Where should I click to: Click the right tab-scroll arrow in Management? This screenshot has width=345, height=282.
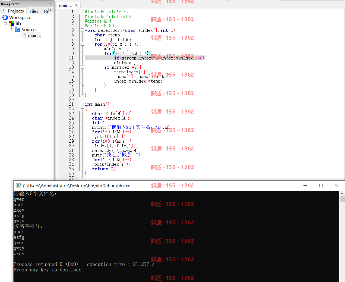tap(51, 10)
